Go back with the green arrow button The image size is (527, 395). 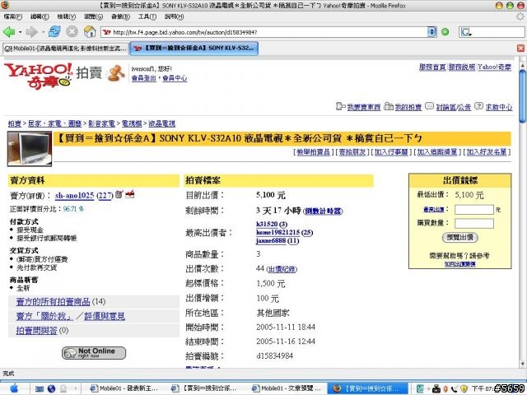(9, 32)
